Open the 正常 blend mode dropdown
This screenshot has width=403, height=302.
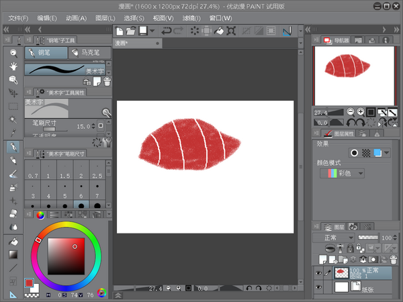click(332, 238)
